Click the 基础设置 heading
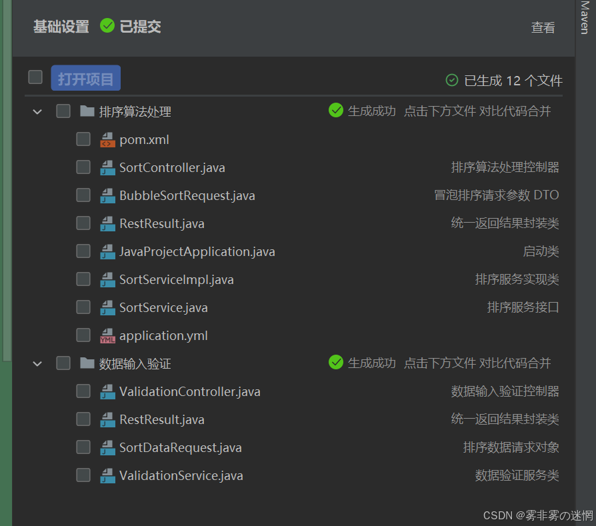This screenshot has height=526, width=596. point(61,27)
